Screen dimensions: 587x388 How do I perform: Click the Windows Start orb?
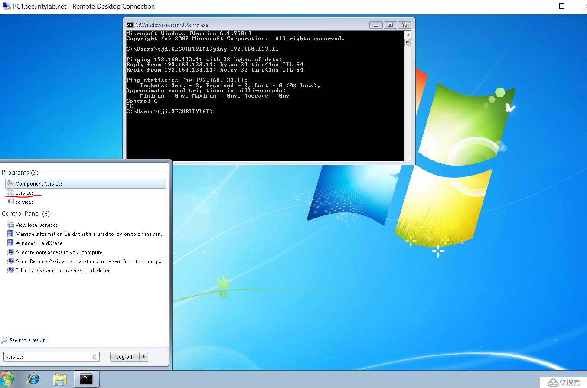click(7, 379)
